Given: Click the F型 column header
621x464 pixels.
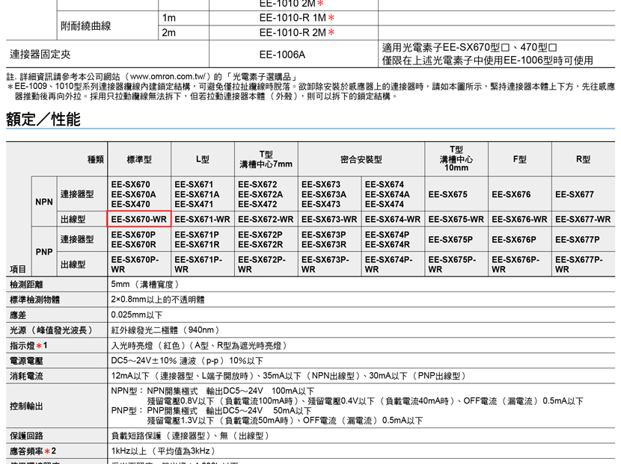Looking at the screenshot, I should tap(520, 159).
